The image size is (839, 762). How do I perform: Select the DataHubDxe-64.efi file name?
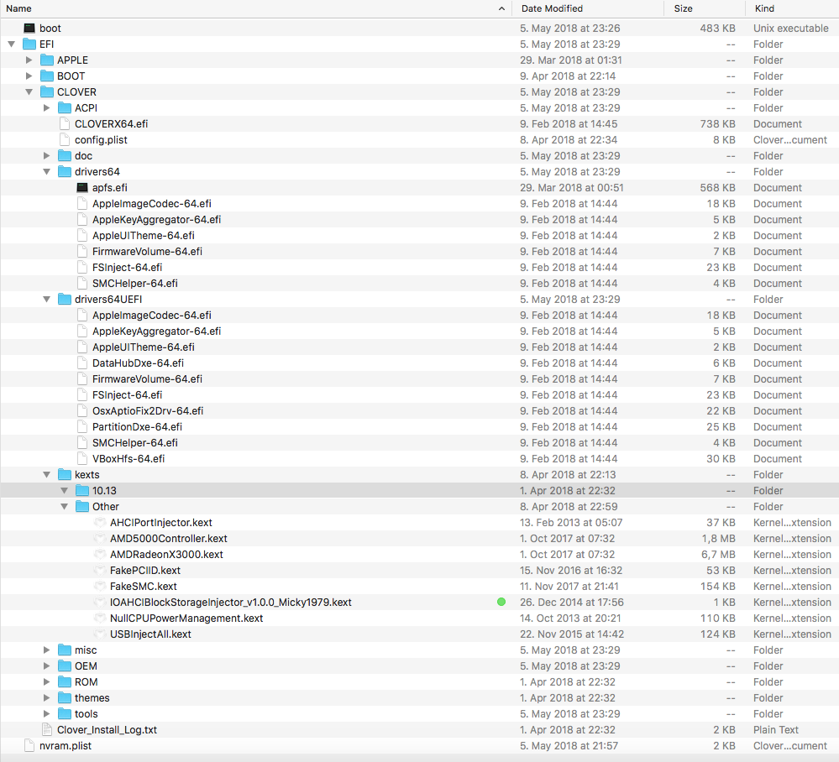point(138,363)
